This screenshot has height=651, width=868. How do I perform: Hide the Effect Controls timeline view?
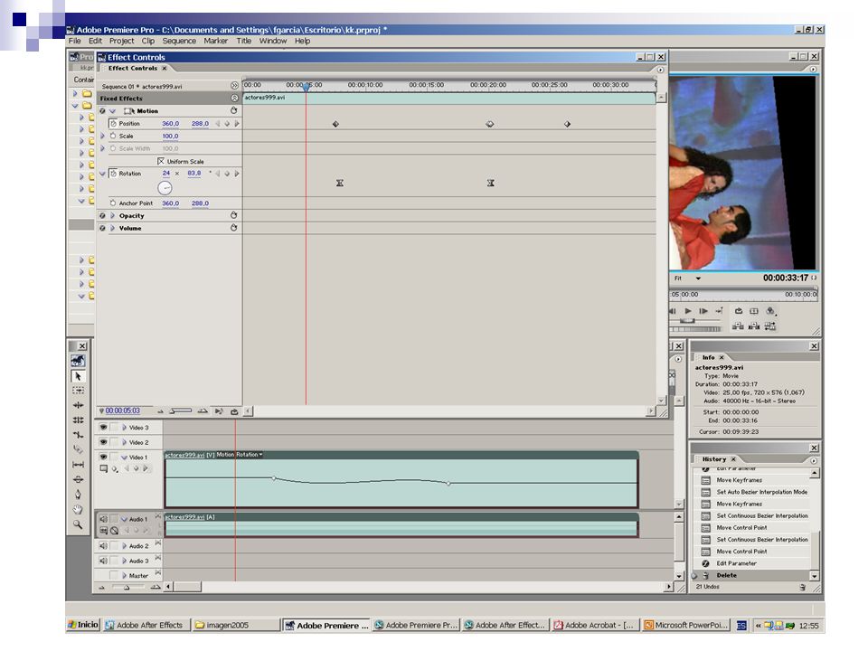(234, 86)
